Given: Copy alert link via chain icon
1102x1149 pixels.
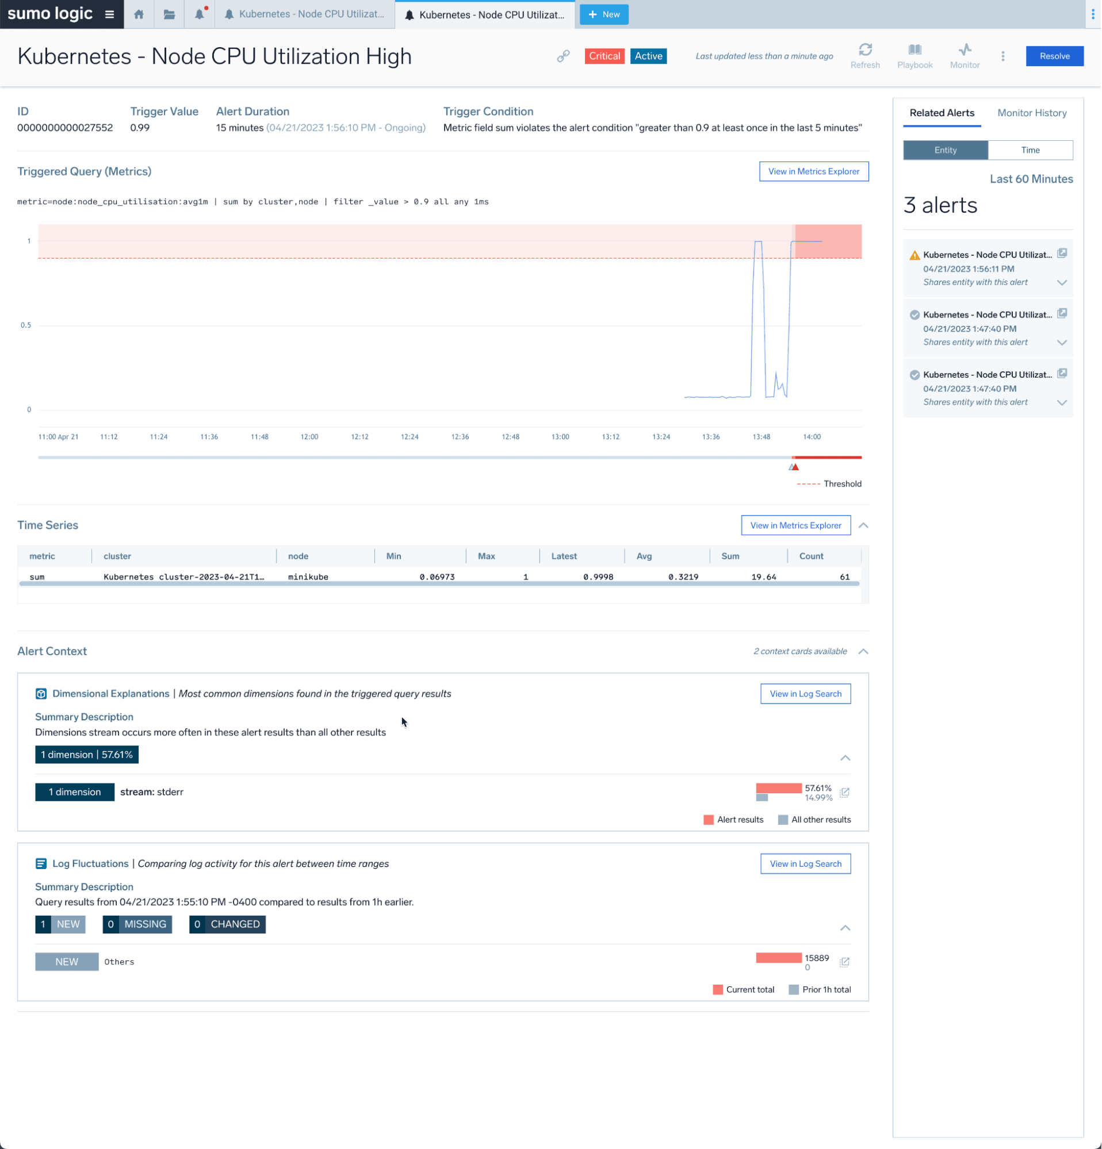Looking at the screenshot, I should [x=564, y=56].
